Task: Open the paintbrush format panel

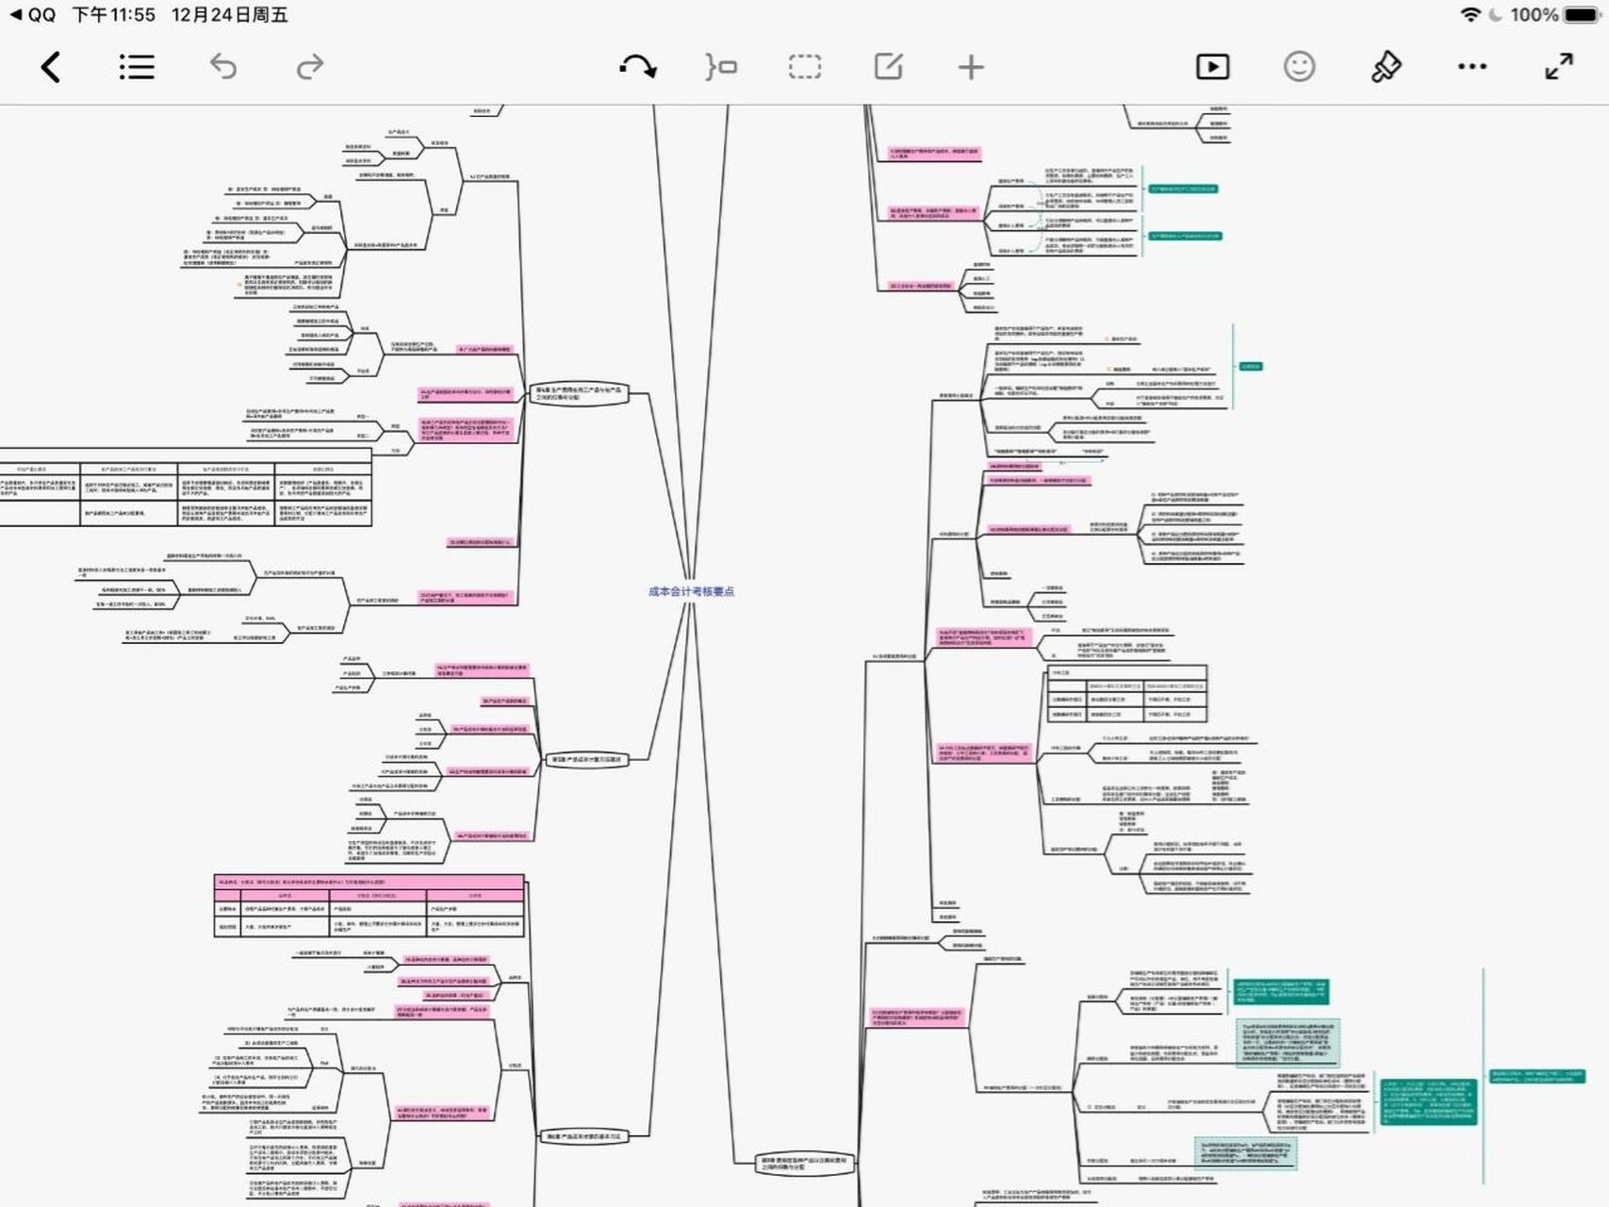Action: (1386, 67)
